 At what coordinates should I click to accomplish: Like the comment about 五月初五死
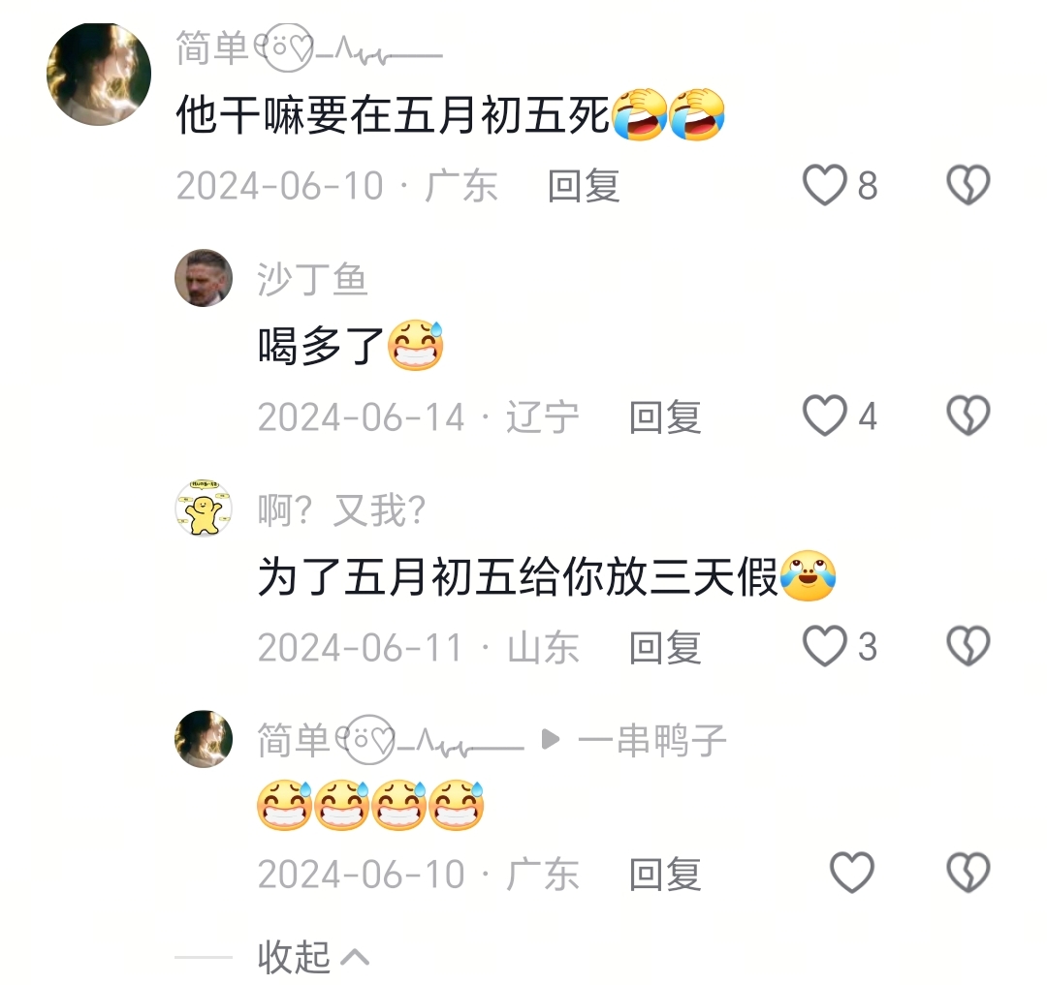825,185
